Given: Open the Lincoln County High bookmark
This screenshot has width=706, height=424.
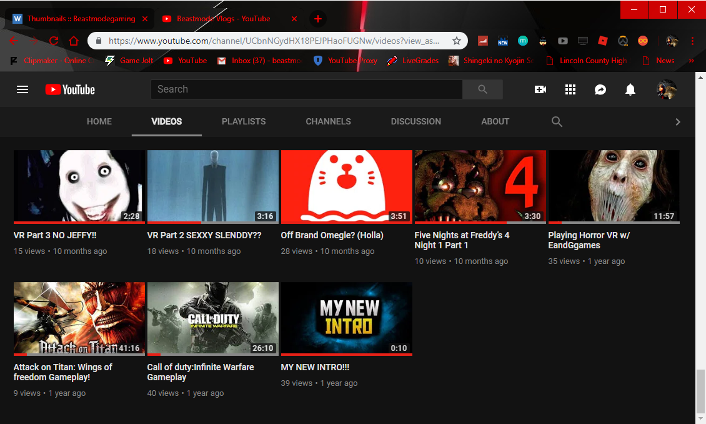Looking at the screenshot, I should click(586, 61).
